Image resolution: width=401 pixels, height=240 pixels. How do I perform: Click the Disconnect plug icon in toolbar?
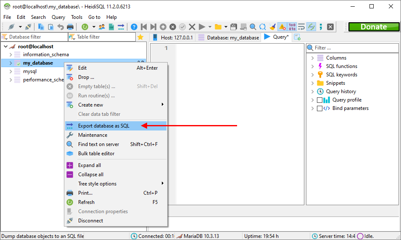[x=29, y=27]
